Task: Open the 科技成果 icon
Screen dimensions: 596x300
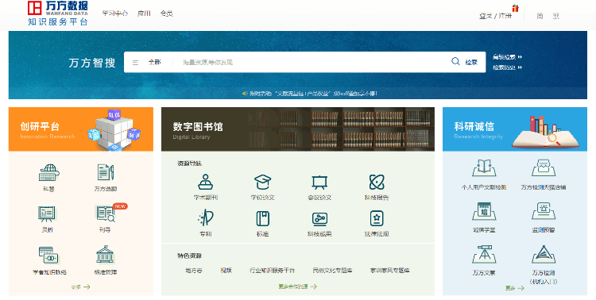Action: click(319, 219)
